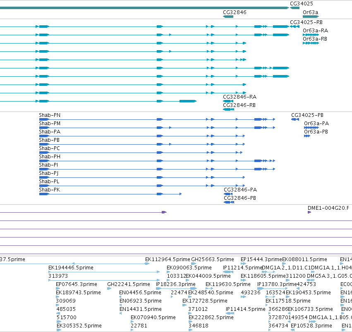The width and height of the screenshot is (352, 332).
Task: Click the Shab-PH label
Action: pos(50,157)
